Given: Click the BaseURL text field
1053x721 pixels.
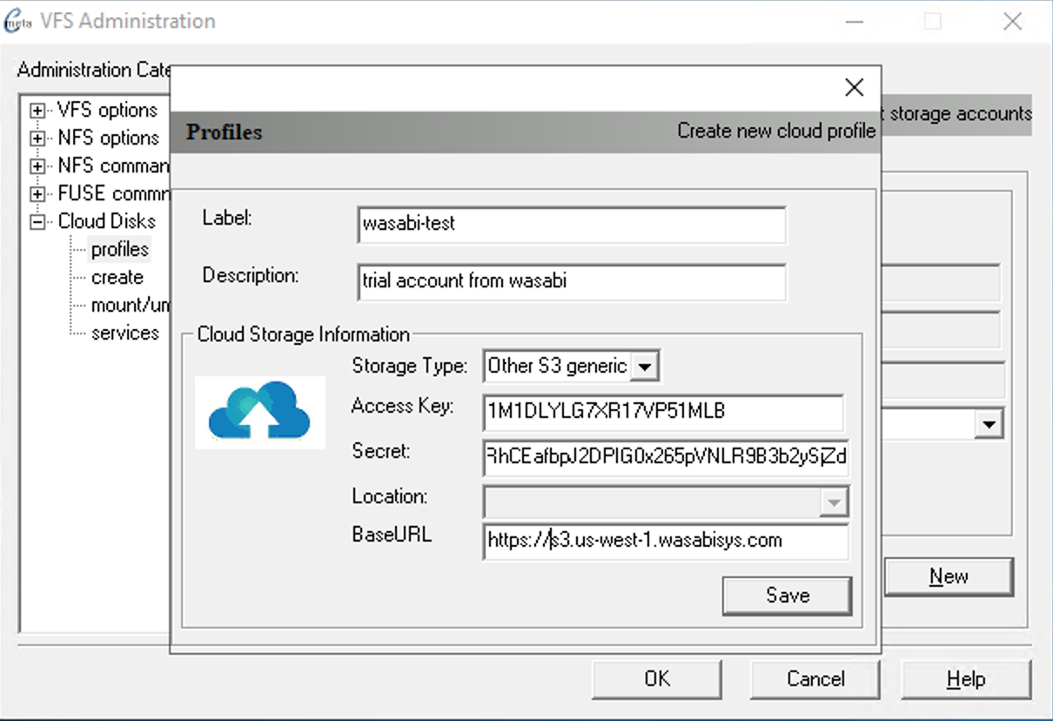Looking at the screenshot, I should (665, 541).
